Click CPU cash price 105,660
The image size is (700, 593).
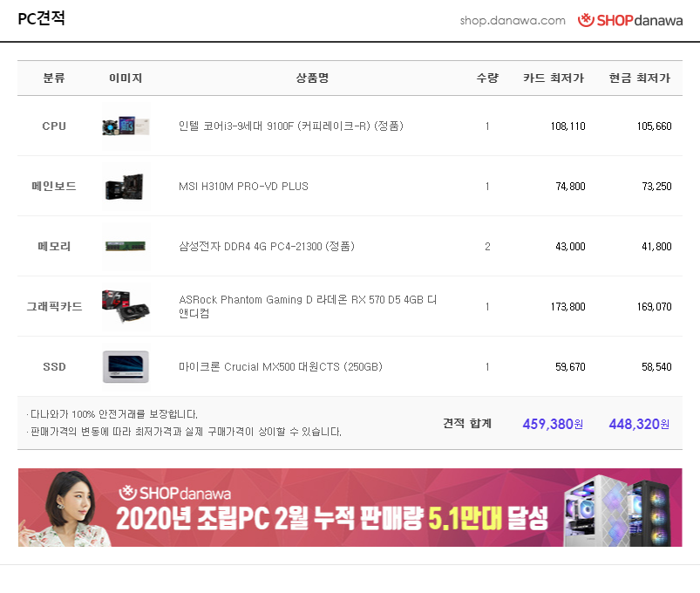[x=654, y=126]
